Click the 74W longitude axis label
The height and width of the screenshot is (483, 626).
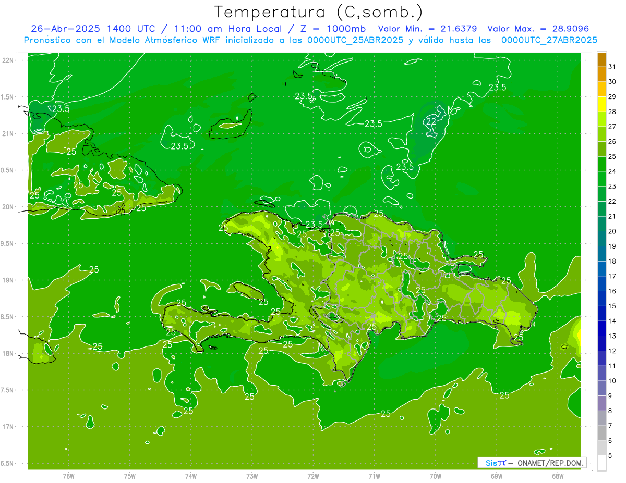click(x=191, y=476)
